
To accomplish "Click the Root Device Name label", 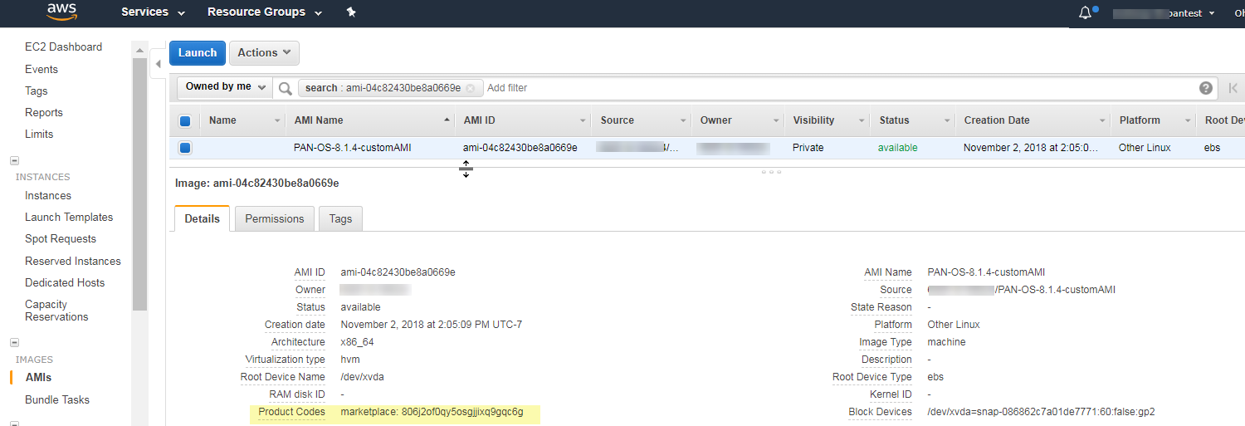I will pyautogui.click(x=282, y=377).
